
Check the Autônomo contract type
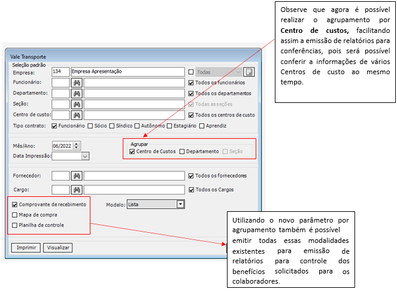click(x=137, y=126)
